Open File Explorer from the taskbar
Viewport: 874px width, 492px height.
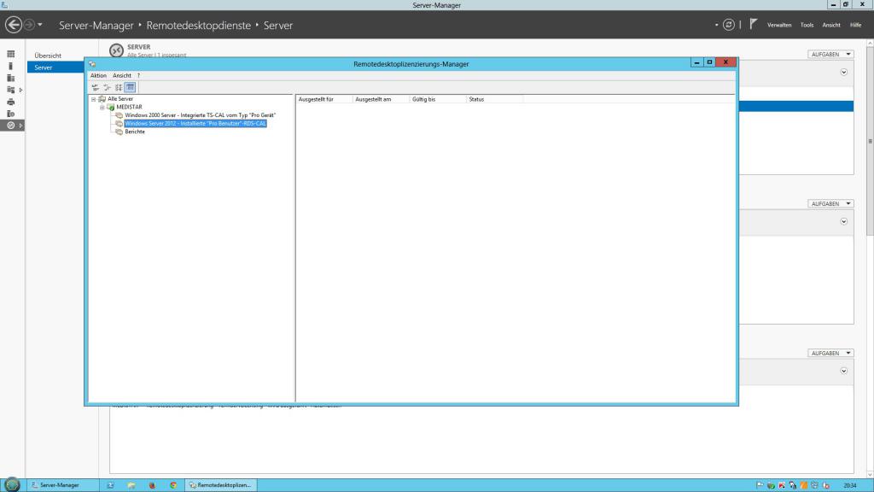click(131, 485)
